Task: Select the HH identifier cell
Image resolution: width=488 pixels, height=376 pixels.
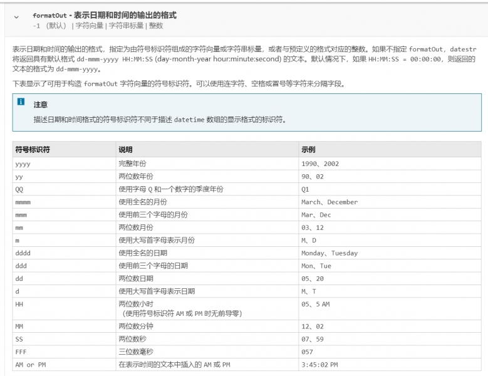Action: (x=19, y=304)
